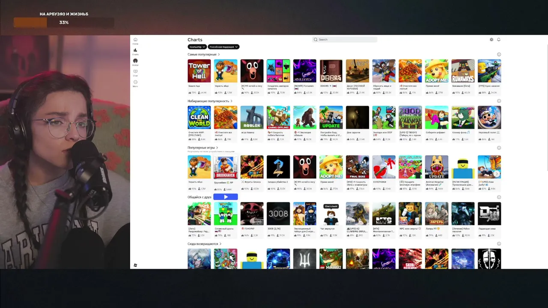
Task: Open the Chat is back game thumbnail
Action: (x=331, y=213)
